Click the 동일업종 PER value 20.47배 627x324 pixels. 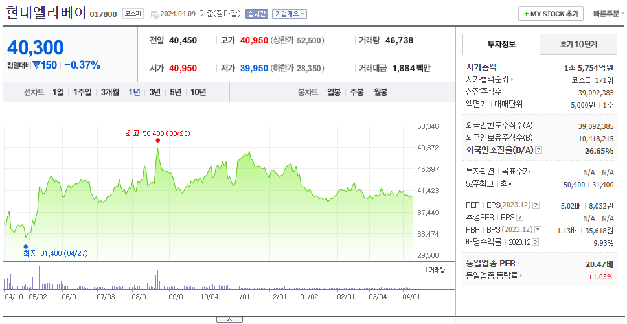(x=599, y=264)
